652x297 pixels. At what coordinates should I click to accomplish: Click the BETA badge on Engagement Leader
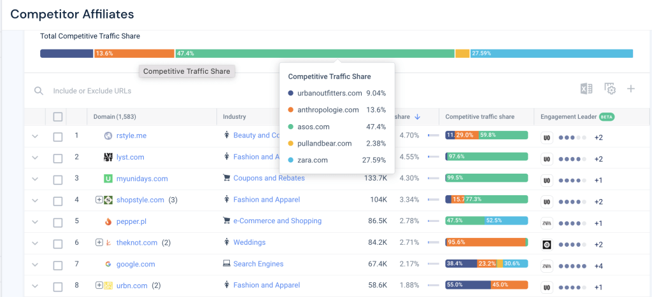coord(607,117)
